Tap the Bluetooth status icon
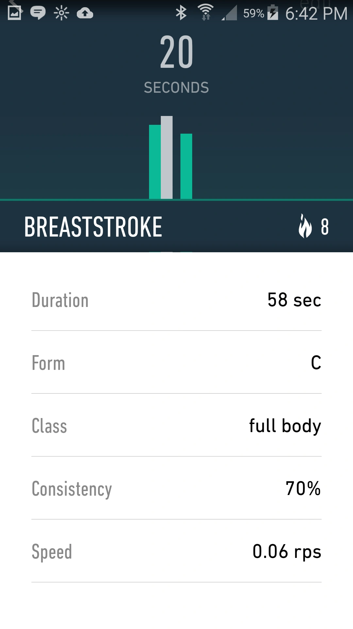The image size is (353, 629). [181, 13]
